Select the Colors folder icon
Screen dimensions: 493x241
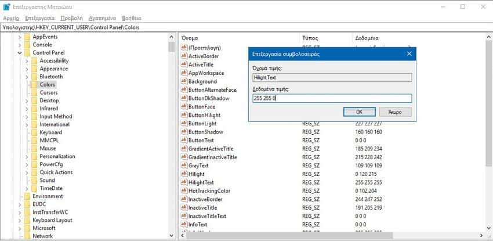(34, 85)
